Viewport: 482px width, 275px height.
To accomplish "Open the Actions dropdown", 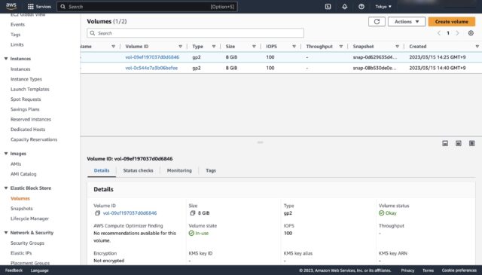I will pyautogui.click(x=407, y=22).
